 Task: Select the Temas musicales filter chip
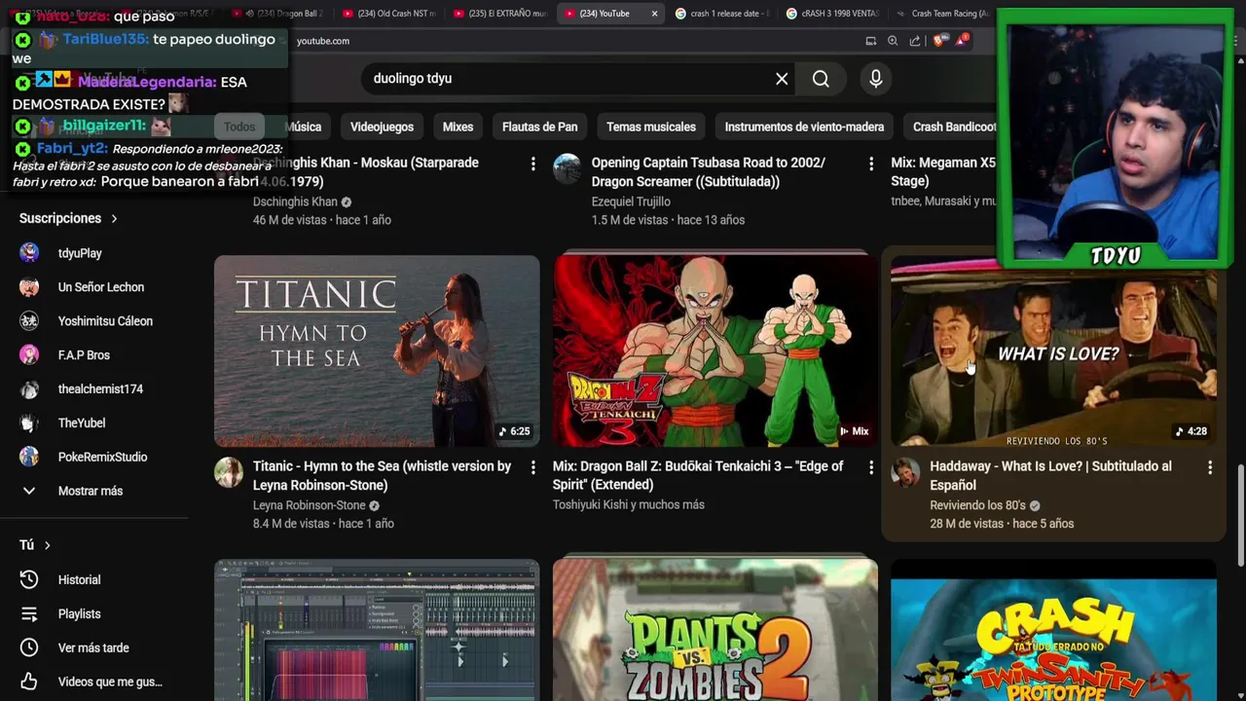[651, 127]
